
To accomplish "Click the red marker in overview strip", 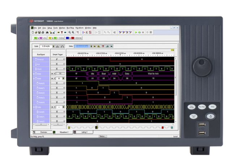I will 162,128.
